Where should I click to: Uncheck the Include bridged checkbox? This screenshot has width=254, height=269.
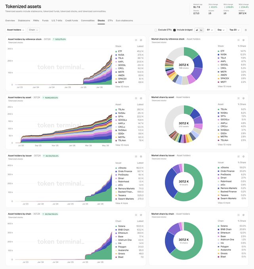tap(174, 30)
